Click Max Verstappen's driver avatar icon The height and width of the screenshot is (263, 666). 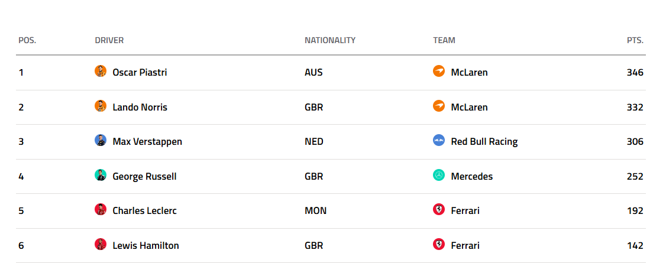[x=101, y=141]
